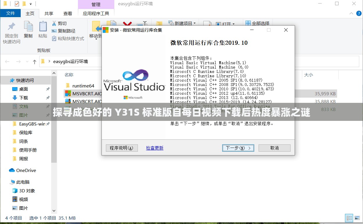Follow the 检查更新 link
The height and width of the screenshot is (224, 363).
pyautogui.click(x=155, y=148)
